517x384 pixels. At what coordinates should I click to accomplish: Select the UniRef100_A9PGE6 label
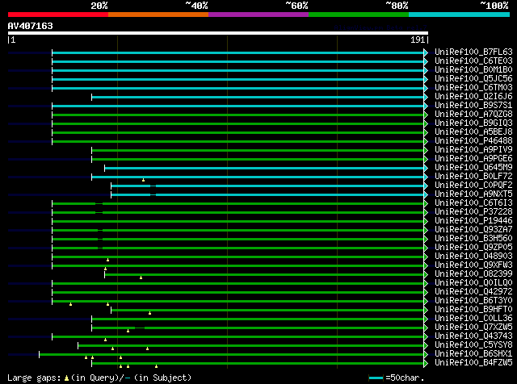click(473, 159)
